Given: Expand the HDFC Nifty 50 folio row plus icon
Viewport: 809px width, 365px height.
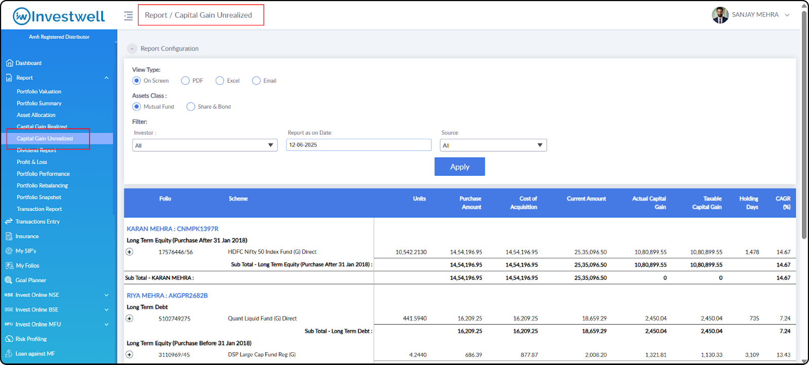Looking at the screenshot, I should pos(129,252).
